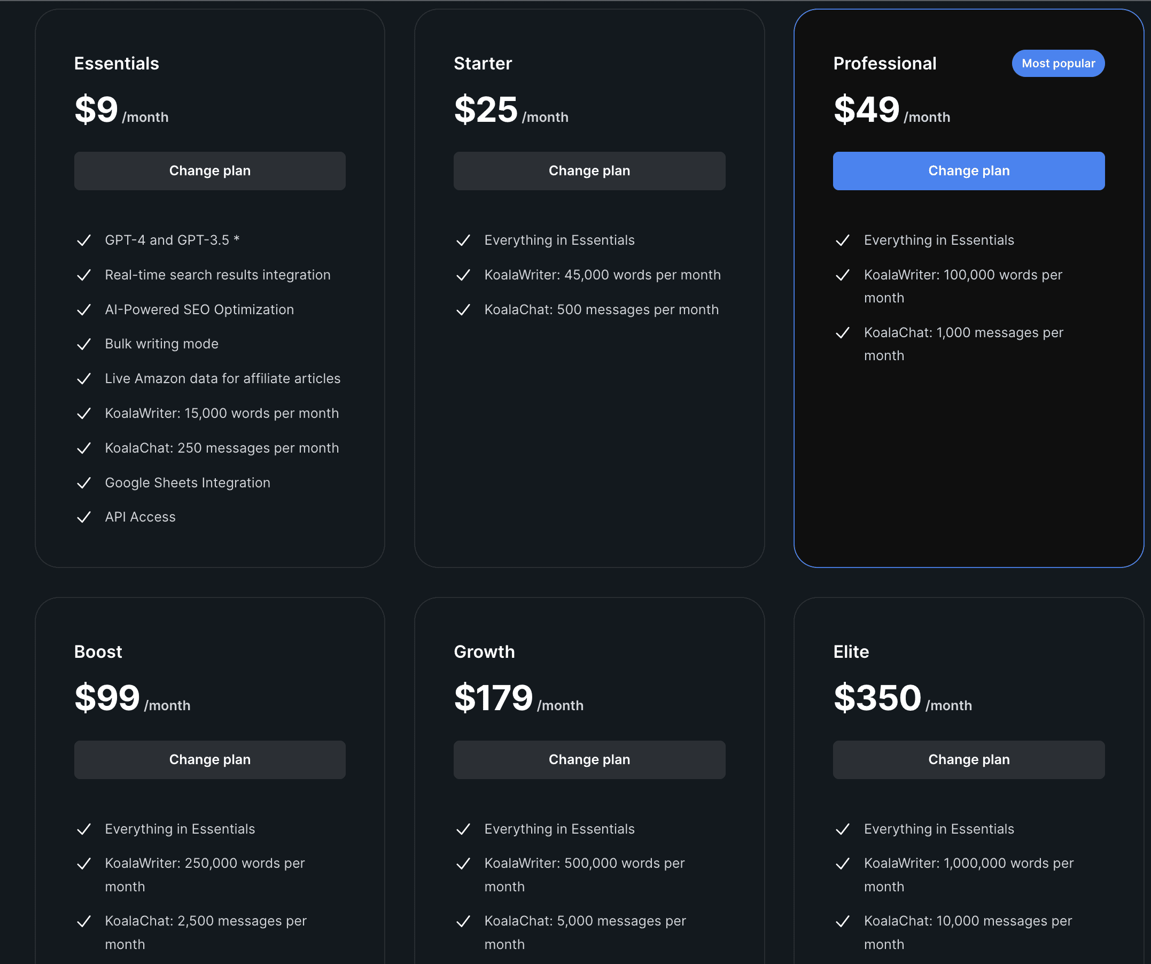The image size is (1151, 964).
Task: Choose the blue Professional Change plan button
Action: [968, 171]
